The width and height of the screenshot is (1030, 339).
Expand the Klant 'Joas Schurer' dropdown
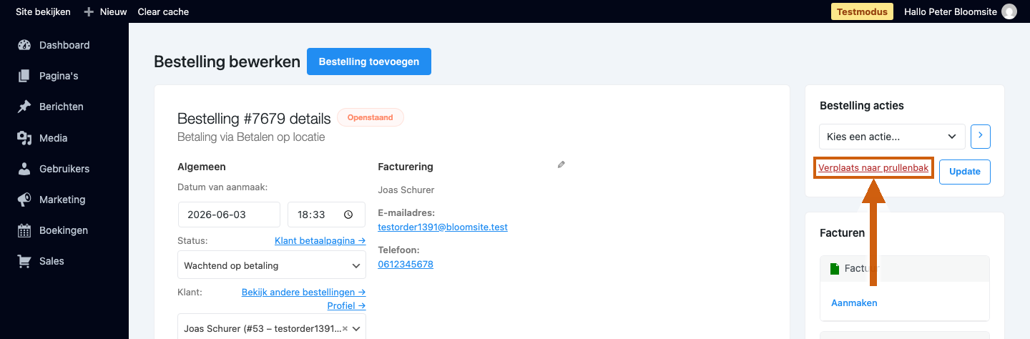272,328
